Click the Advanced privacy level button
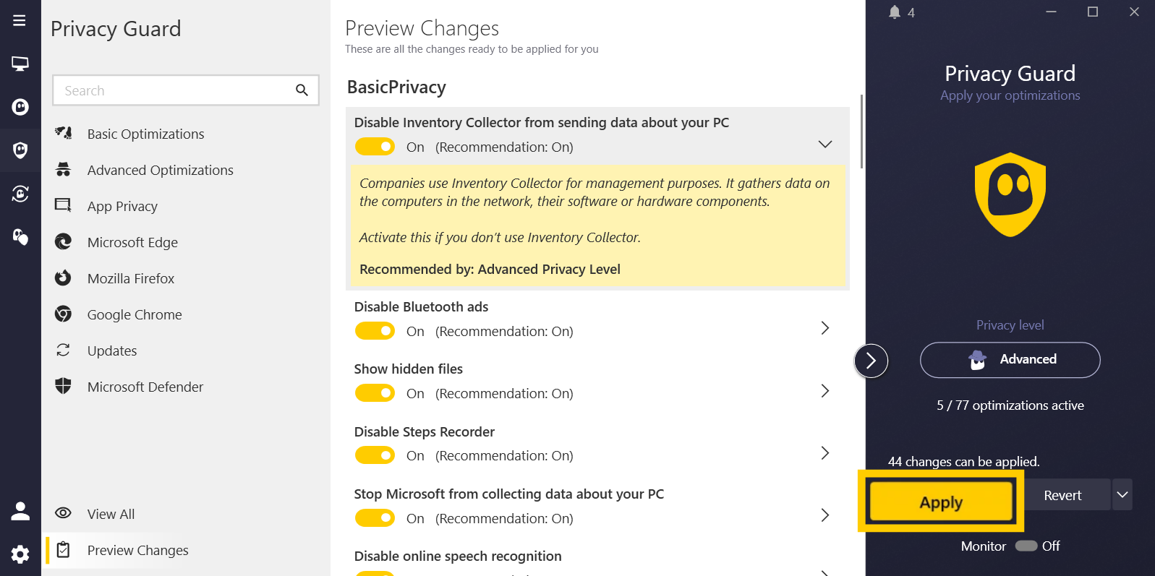This screenshot has height=576, width=1155. [1010, 360]
